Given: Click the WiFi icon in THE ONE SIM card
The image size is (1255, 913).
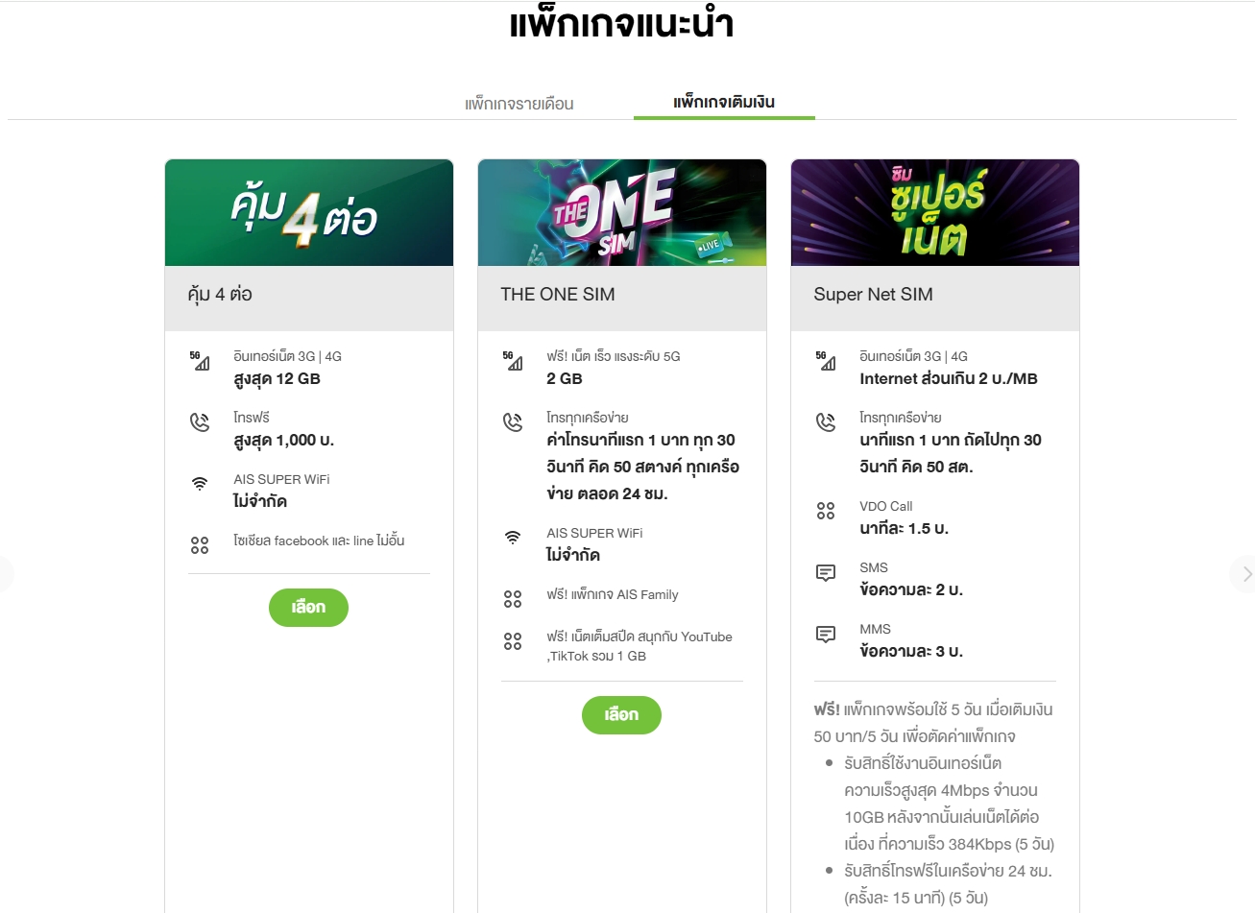Looking at the screenshot, I should (x=513, y=538).
